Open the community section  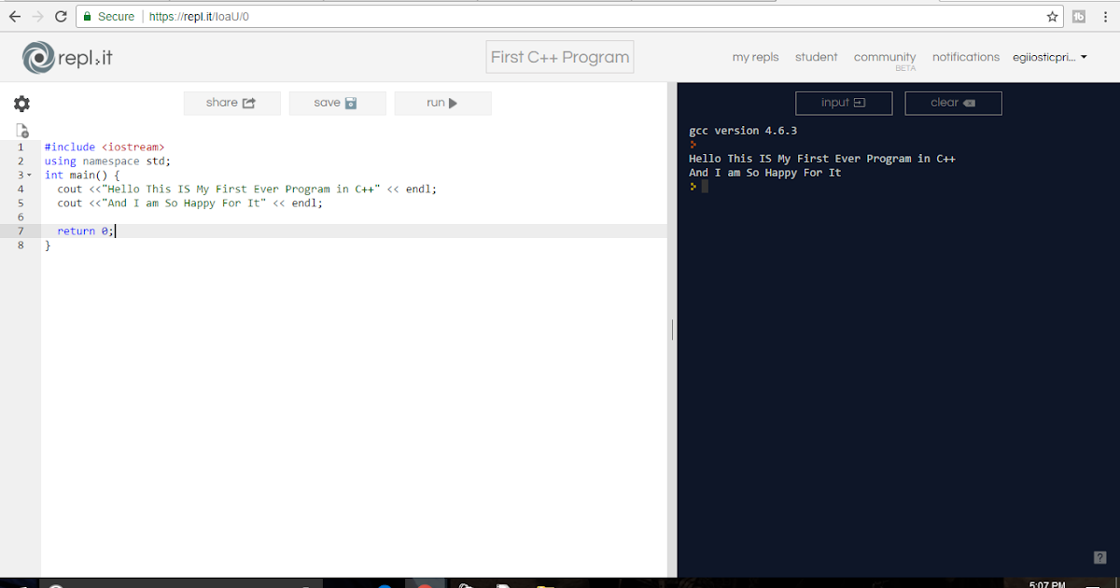(884, 57)
